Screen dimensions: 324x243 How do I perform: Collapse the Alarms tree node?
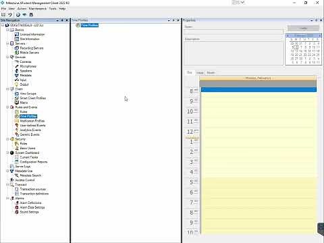click(7, 198)
